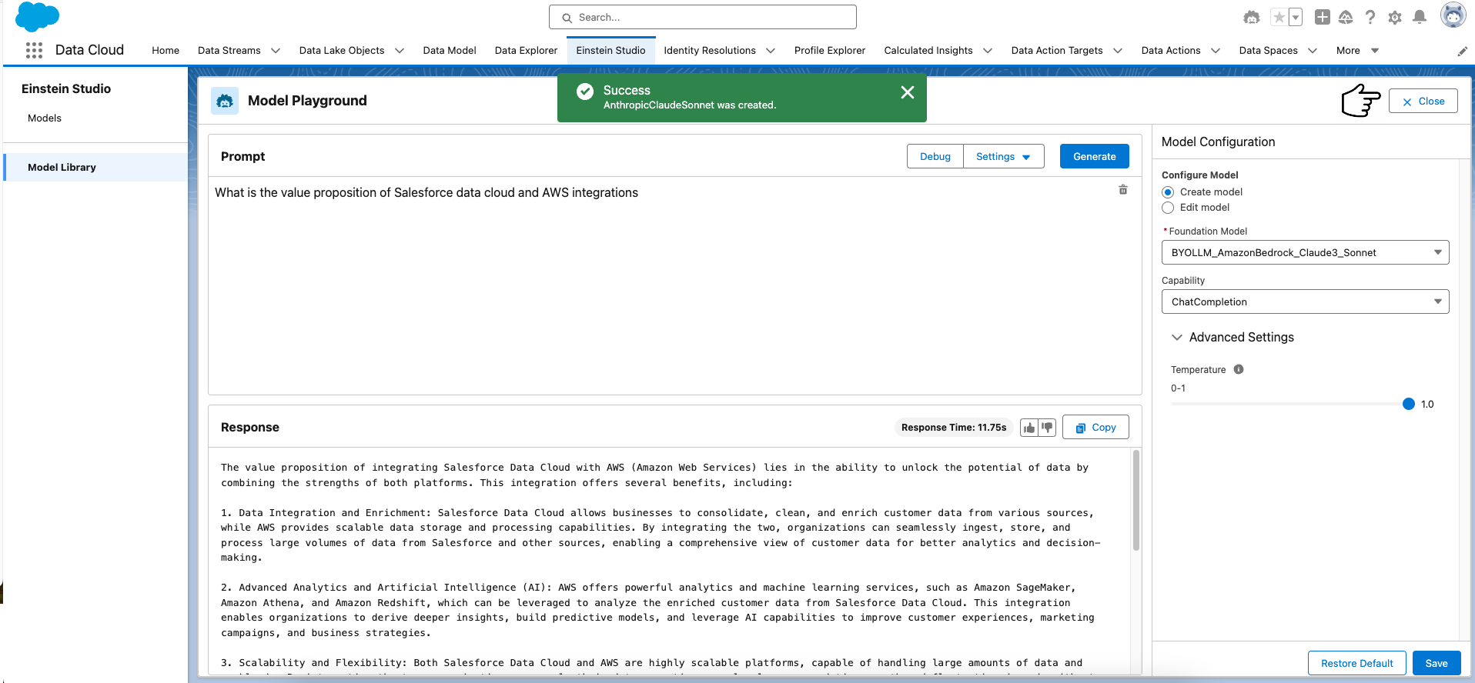
Task: Open Trailhead guidance center icon
Action: point(1346,17)
